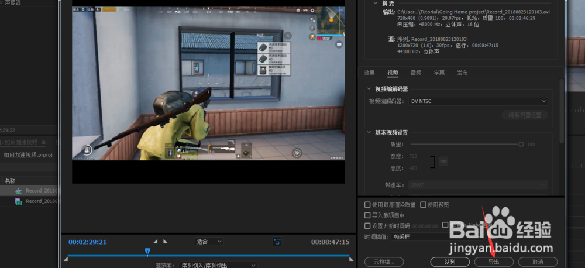Click the 名称 column header in project panel
The image size is (585, 268).
click(x=10, y=181)
